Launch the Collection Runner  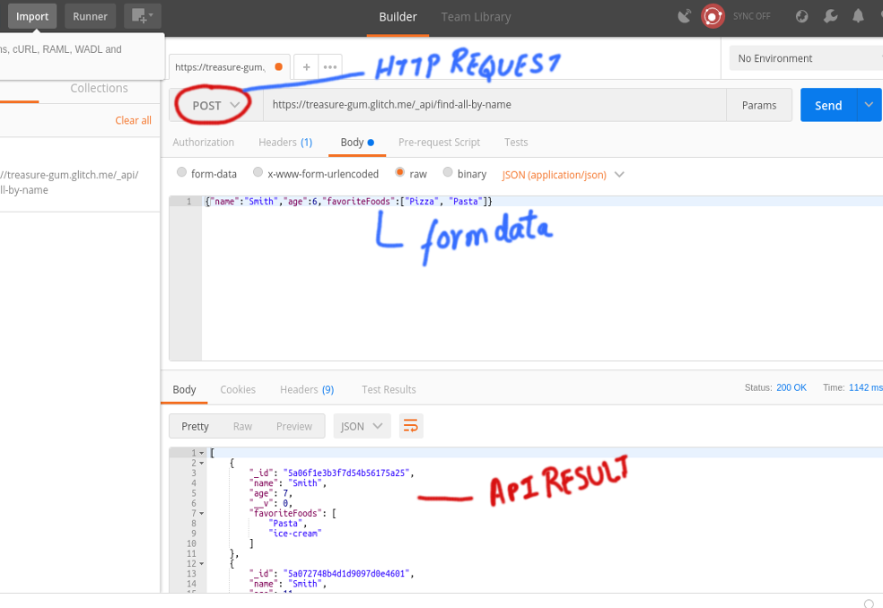90,15
